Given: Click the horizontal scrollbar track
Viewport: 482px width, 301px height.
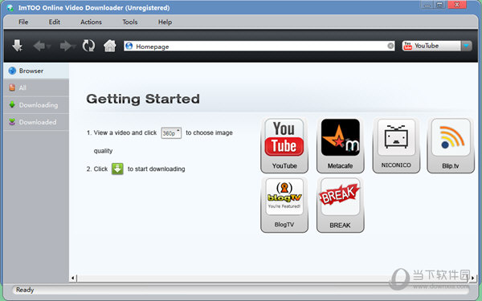Looking at the screenshot, I should point(273,279).
